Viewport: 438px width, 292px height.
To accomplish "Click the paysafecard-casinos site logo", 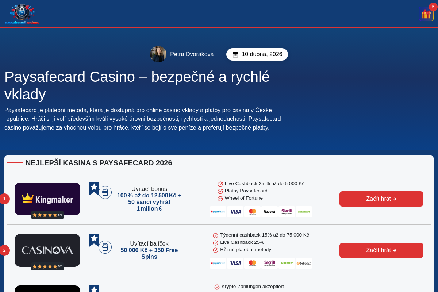I will (x=22, y=14).
